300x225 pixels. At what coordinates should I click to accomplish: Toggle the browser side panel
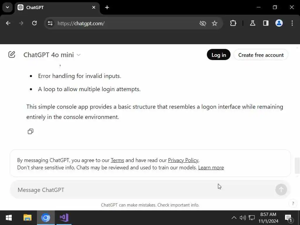(266, 23)
